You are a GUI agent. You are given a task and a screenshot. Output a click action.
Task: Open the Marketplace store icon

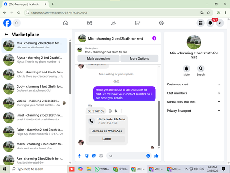click(137, 23)
